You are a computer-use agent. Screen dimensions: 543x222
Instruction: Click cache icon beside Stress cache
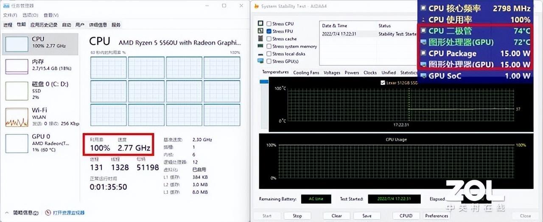tap(260, 39)
